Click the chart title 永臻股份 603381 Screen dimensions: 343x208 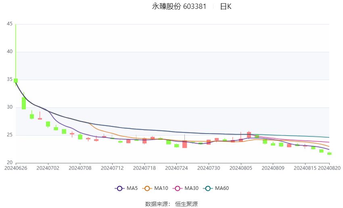click(x=179, y=6)
